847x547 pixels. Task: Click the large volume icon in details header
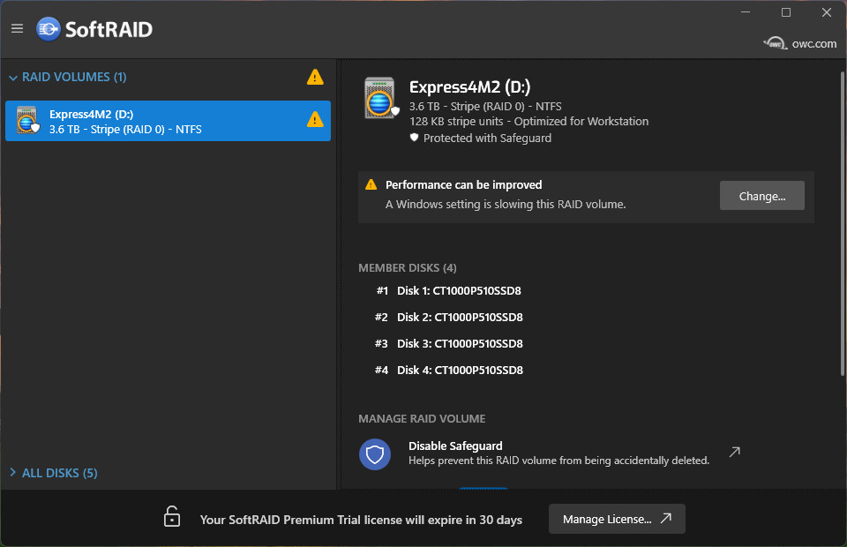(x=380, y=98)
